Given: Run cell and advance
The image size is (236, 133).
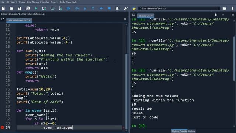Looking at the screenshot, I should coord(52,8).
